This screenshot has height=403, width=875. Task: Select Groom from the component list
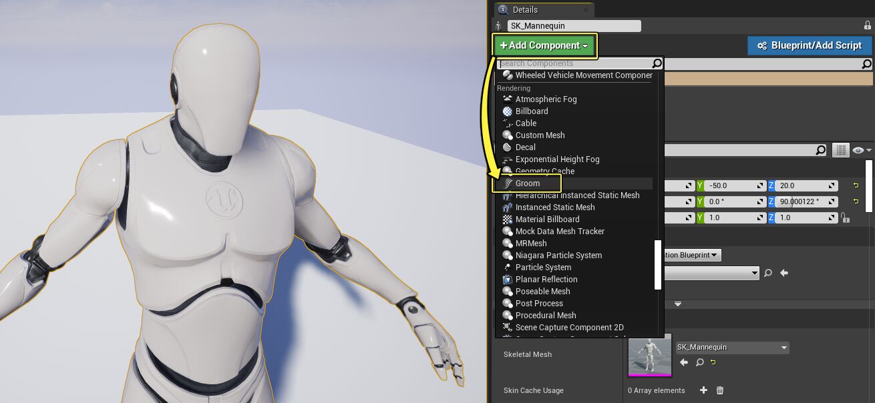[527, 183]
